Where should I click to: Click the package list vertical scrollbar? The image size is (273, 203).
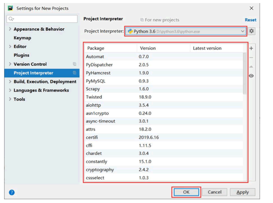(x=245, y=73)
